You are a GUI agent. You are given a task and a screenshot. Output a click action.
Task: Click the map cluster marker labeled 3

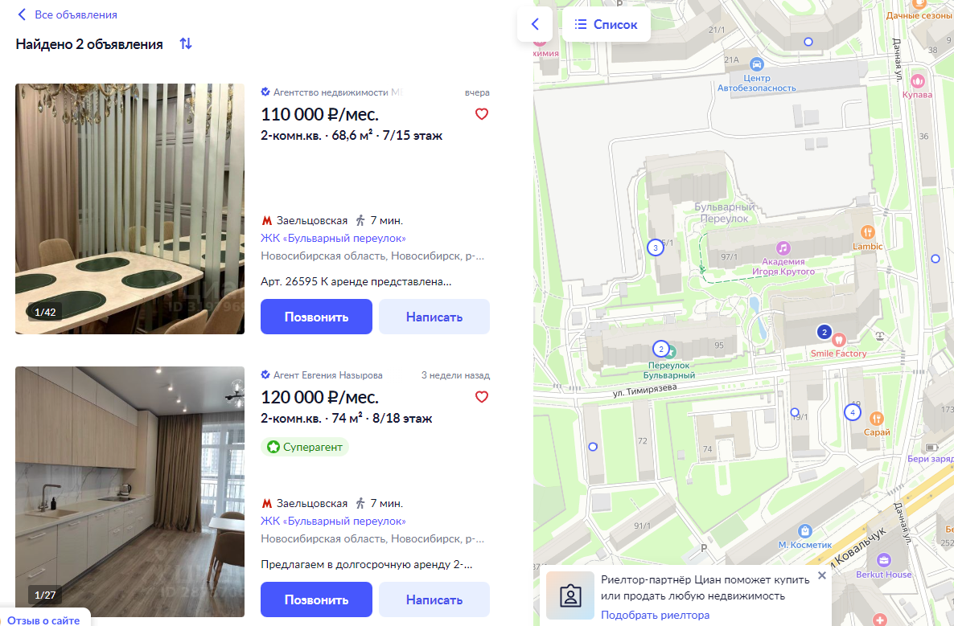656,248
